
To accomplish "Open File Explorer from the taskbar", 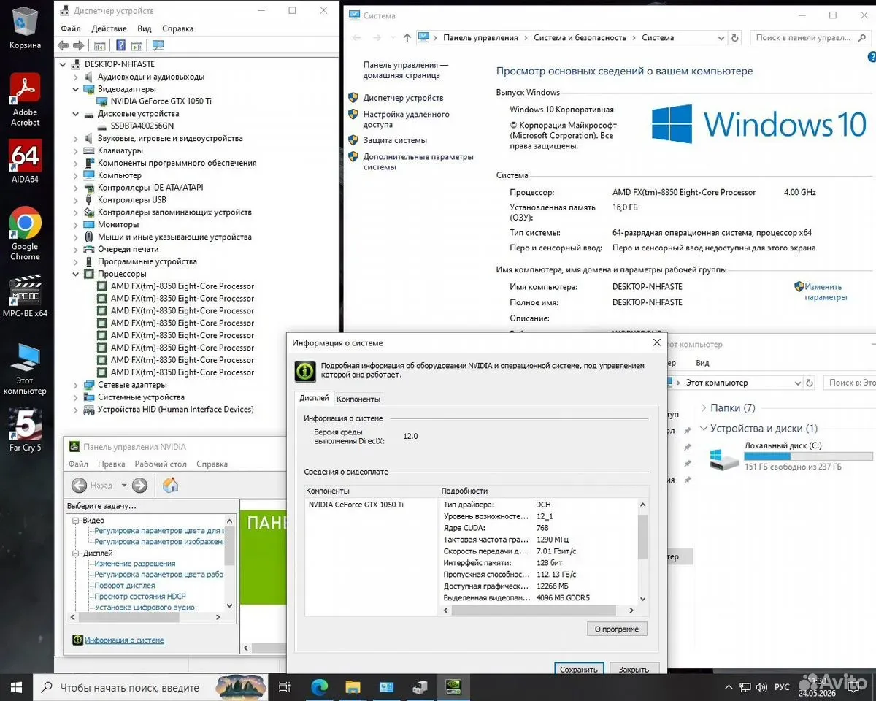I will tap(353, 687).
